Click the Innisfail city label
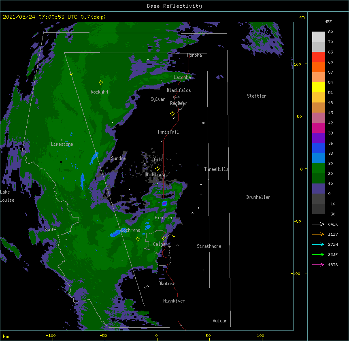This screenshot has height=341, width=349. pyautogui.click(x=168, y=132)
